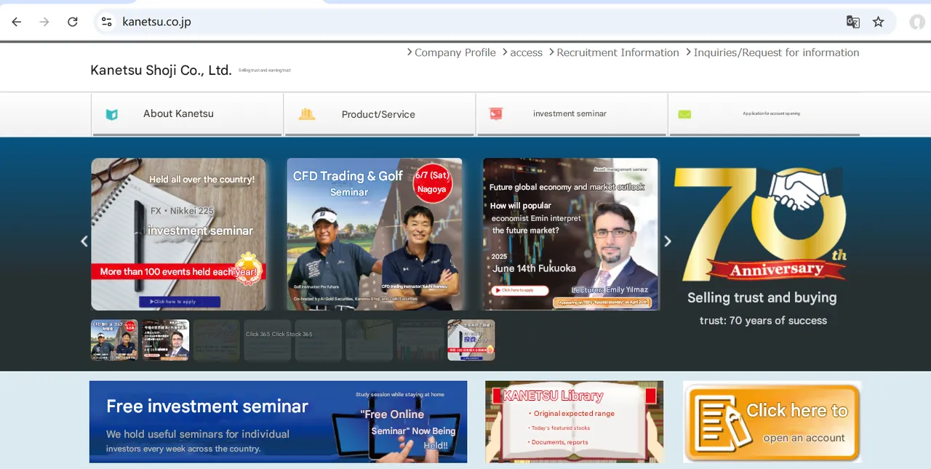This screenshot has width=931, height=469.
Task: Open the Google Translate page icon
Action: click(853, 22)
